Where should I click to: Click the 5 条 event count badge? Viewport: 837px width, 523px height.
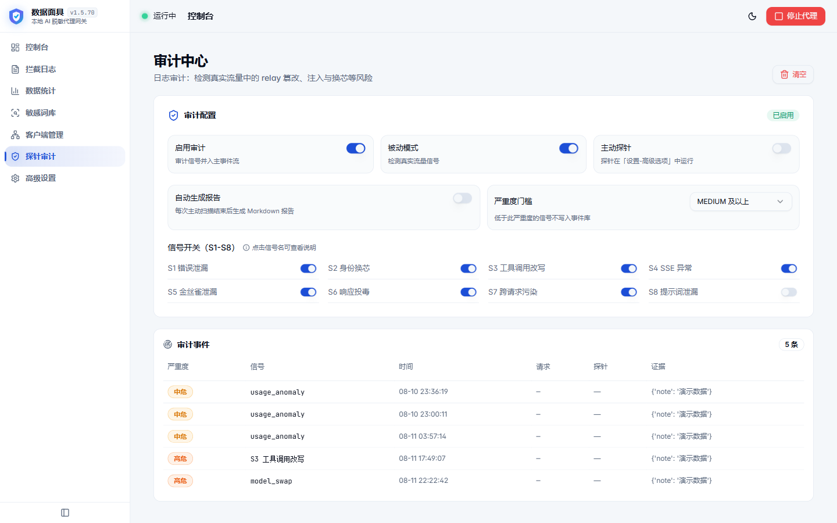click(791, 345)
